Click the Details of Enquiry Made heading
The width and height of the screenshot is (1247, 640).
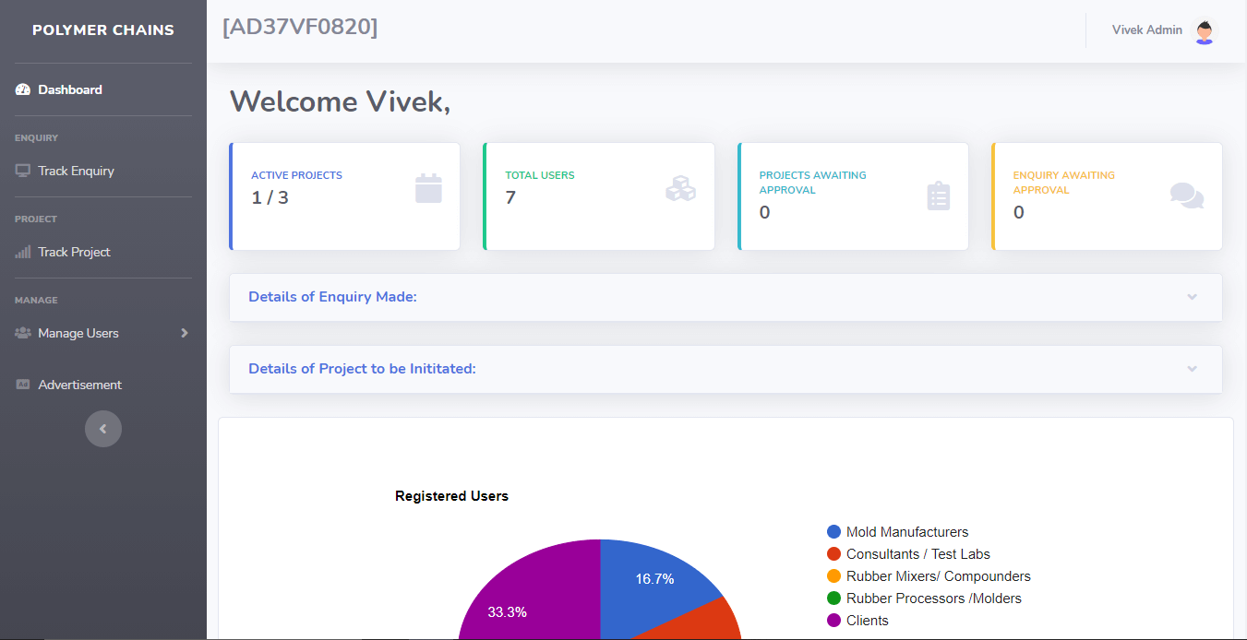click(332, 297)
